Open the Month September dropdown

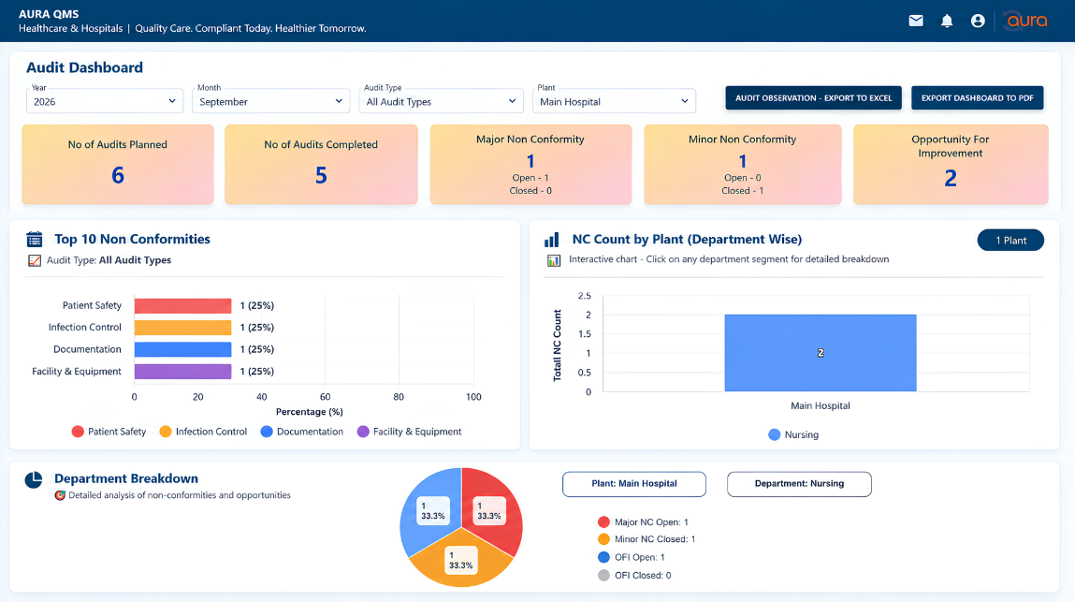tap(270, 101)
